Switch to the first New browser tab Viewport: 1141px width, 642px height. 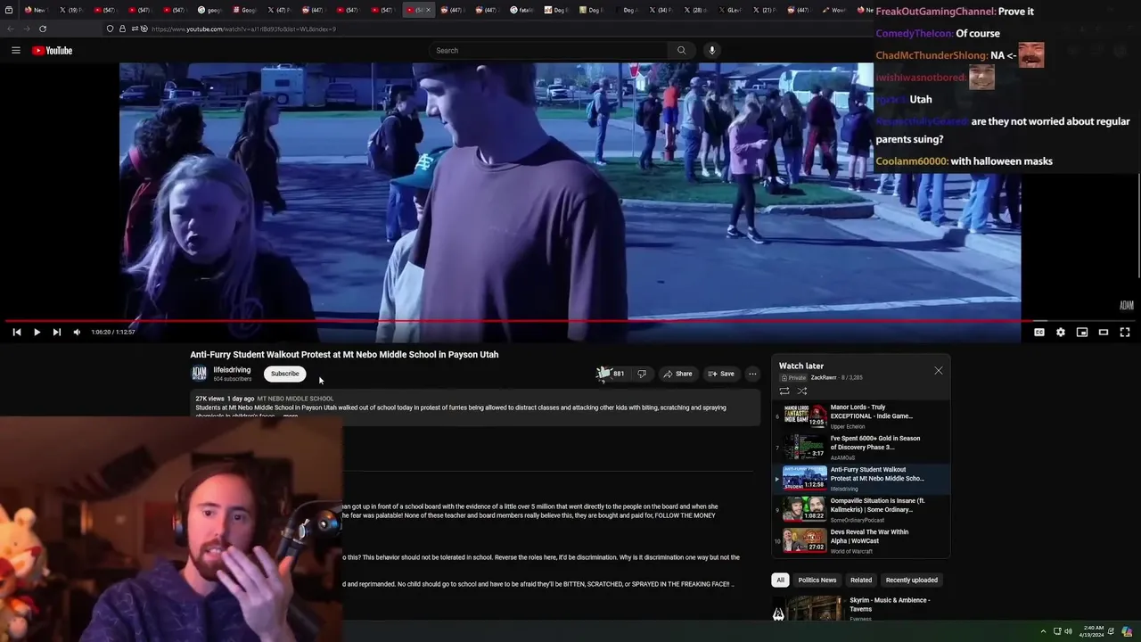point(36,10)
